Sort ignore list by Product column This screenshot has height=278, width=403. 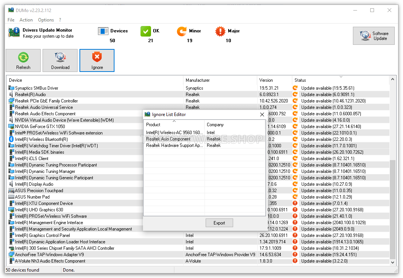(x=174, y=124)
